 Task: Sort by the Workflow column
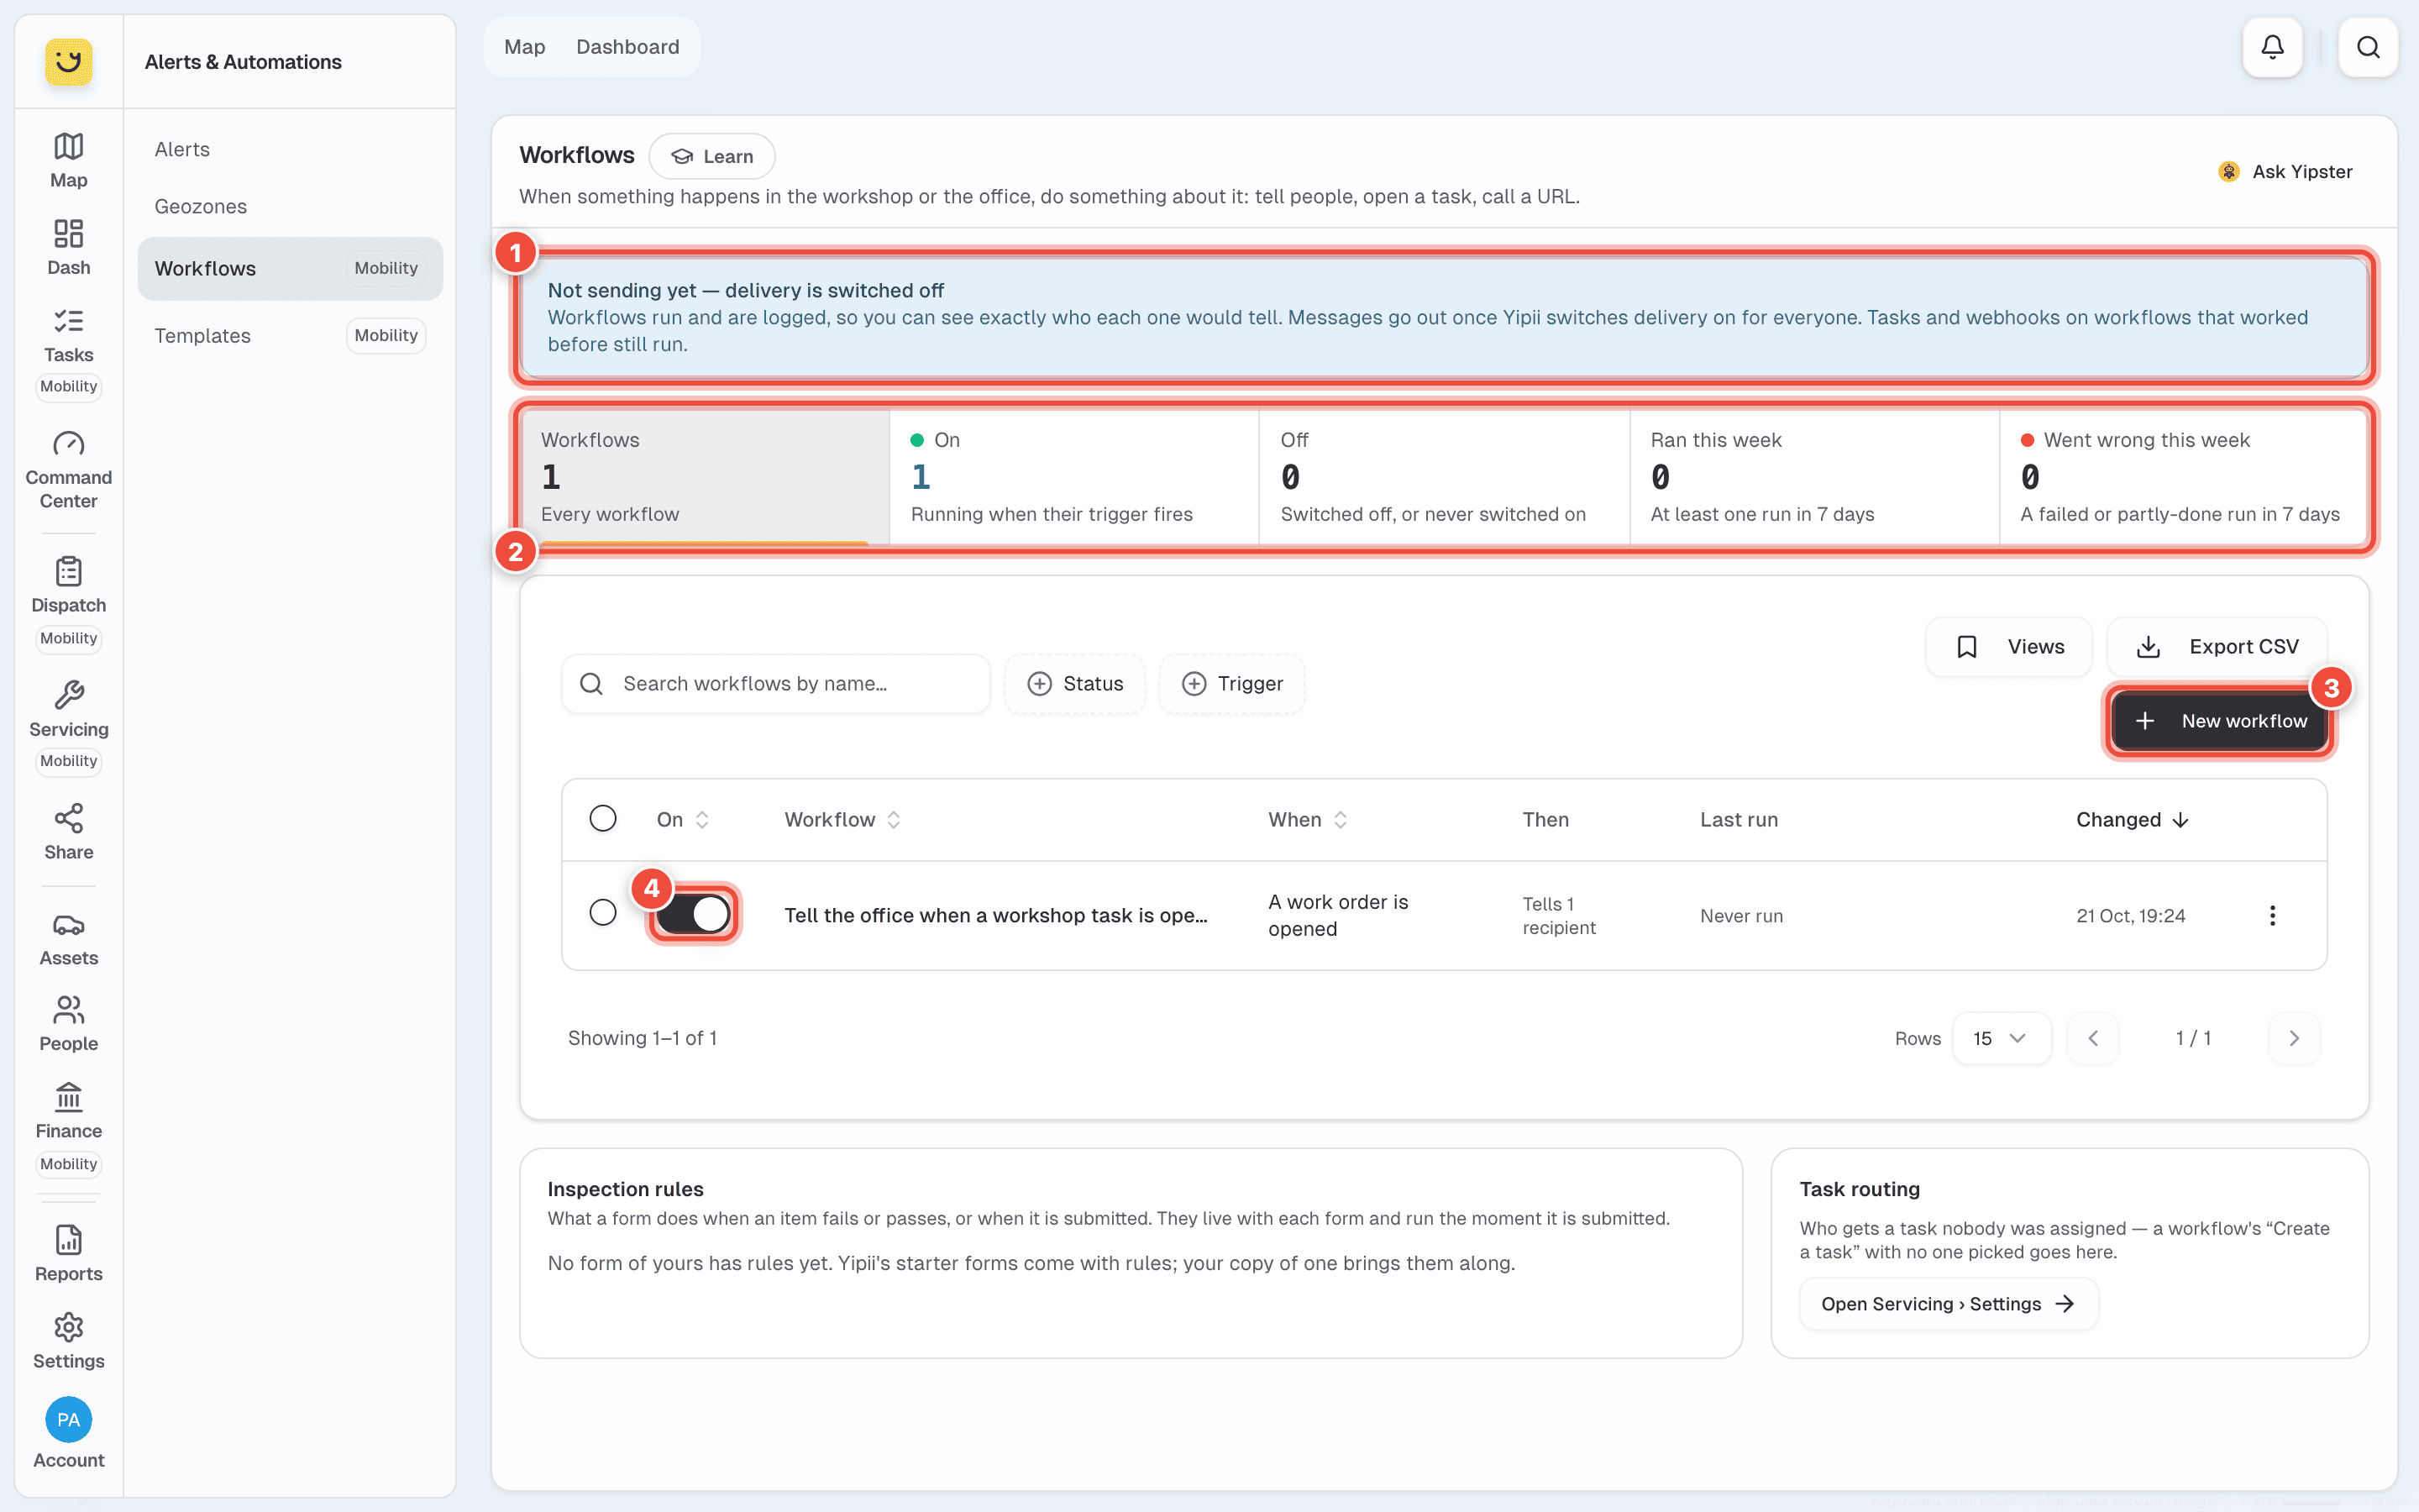coord(842,820)
